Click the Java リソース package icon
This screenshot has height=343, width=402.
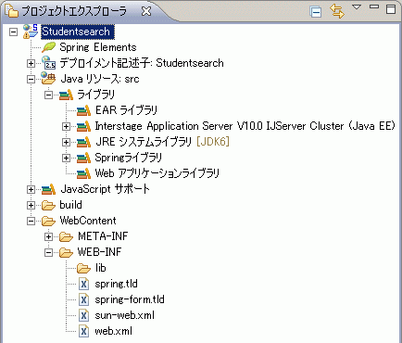(48, 79)
